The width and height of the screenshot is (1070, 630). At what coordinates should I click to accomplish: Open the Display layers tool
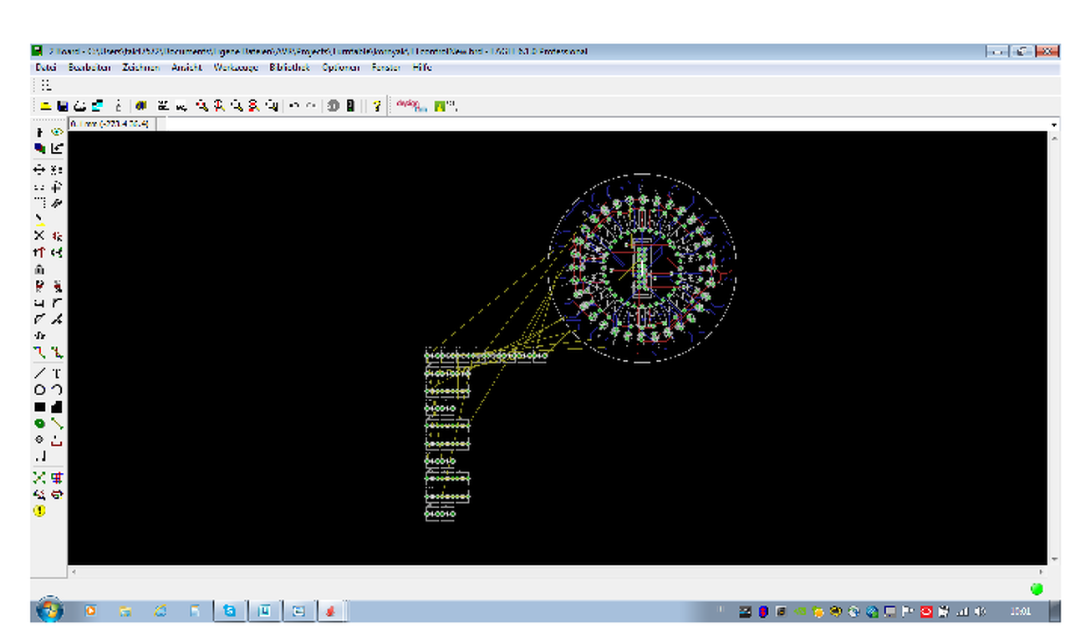click(39, 149)
